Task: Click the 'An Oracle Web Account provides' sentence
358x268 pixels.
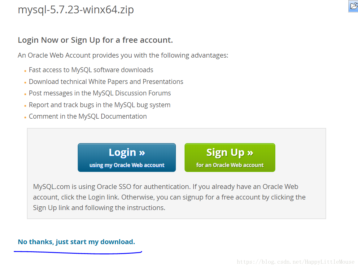Action: pyautogui.click(x=123, y=55)
